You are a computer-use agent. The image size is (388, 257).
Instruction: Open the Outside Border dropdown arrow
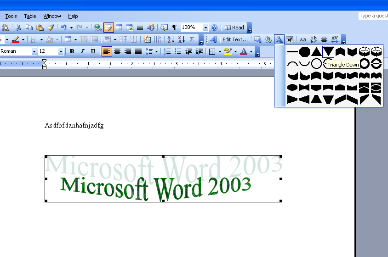(x=220, y=52)
